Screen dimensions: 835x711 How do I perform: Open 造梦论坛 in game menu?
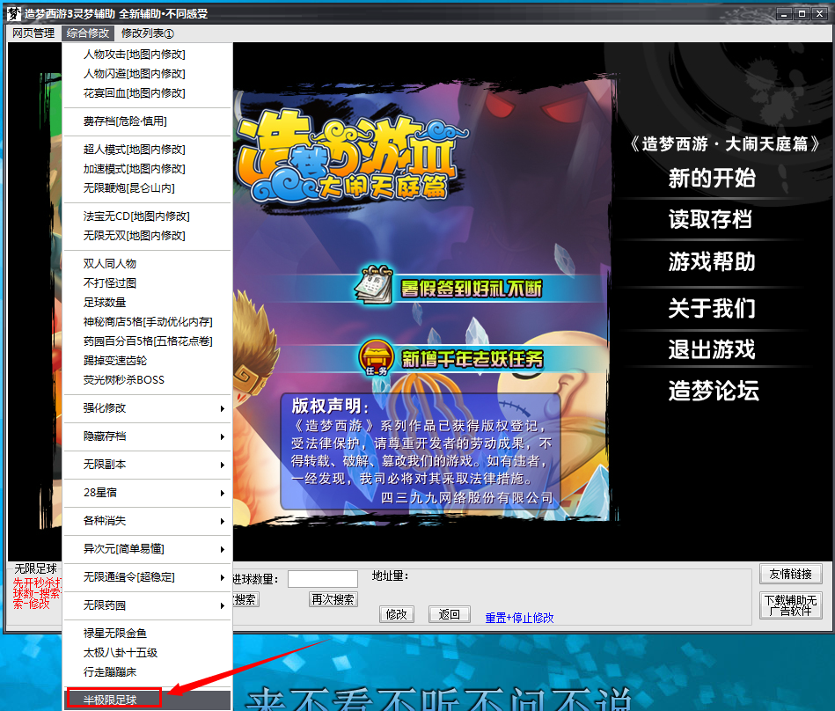[x=714, y=391]
